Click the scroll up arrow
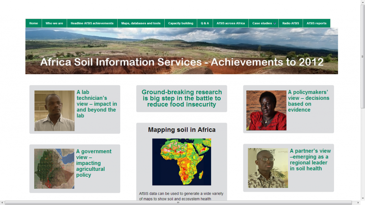 click(x=363, y=2)
